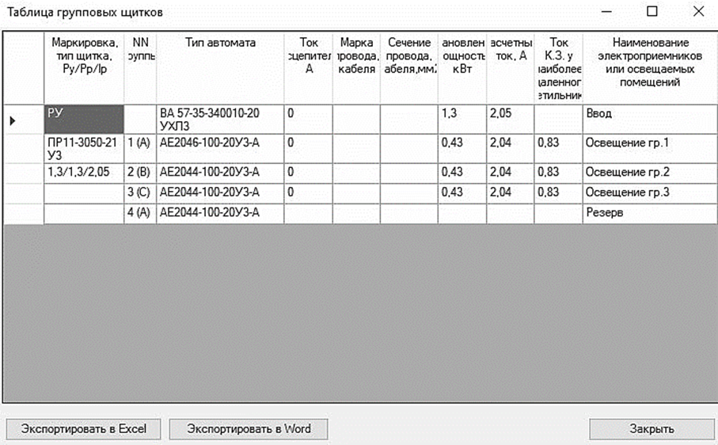Click group number cell 3 (C)

pos(139,192)
